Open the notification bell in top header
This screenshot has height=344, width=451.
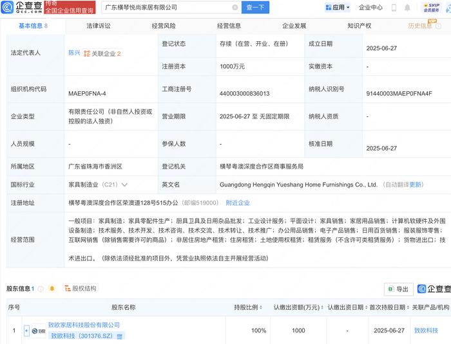pyautogui.click(x=407, y=8)
